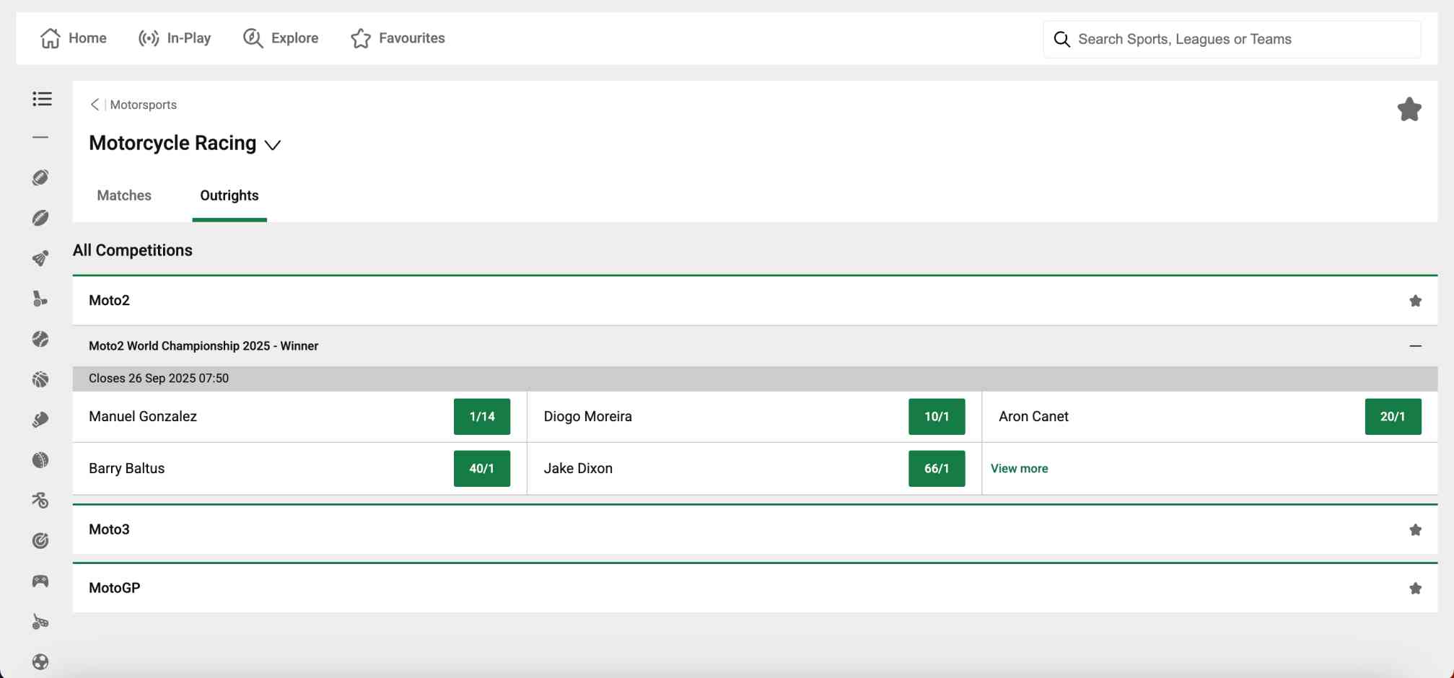This screenshot has height=678, width=1454.
Task: Open Esports using the gamepad icon
Action: [x=41, y=581]
